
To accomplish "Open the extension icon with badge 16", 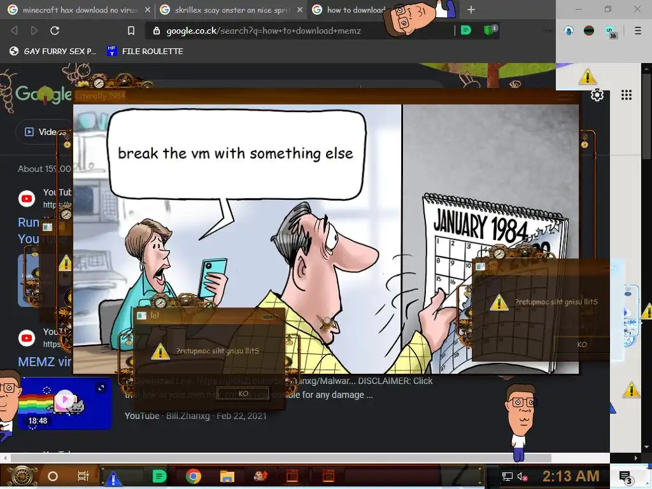I will pyautogui.click(x=610, y=32).
